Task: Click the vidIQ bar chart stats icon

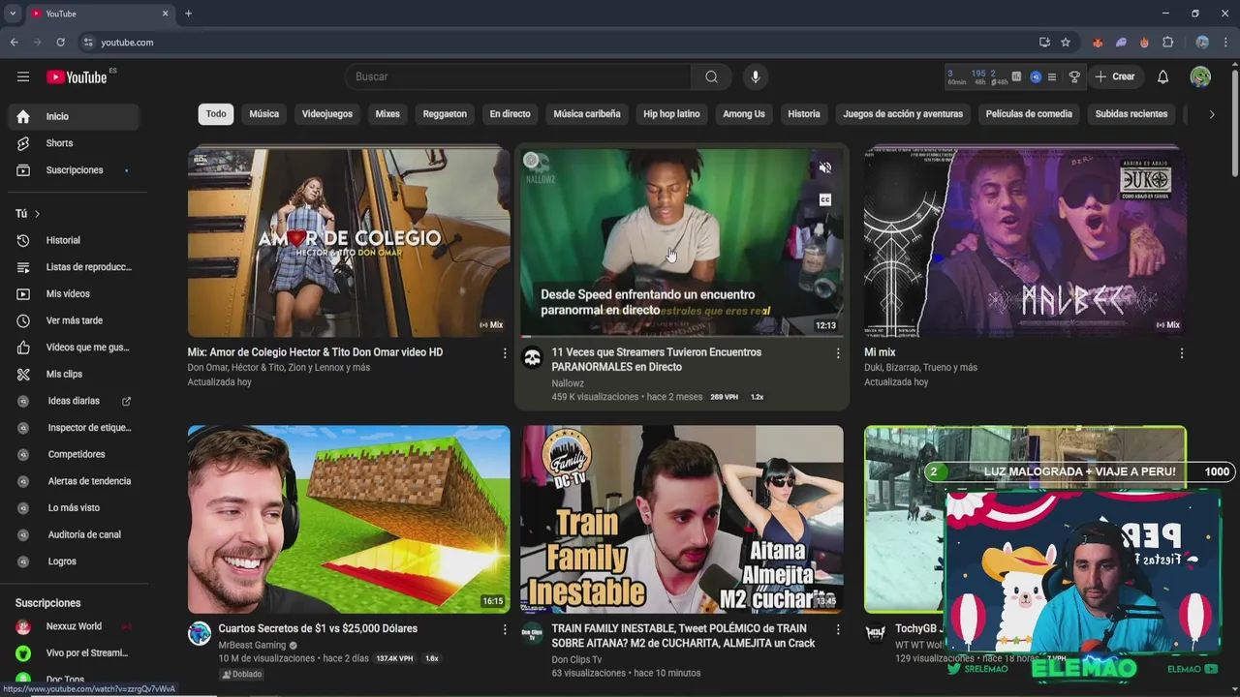Action: [x=1016, y=76]
